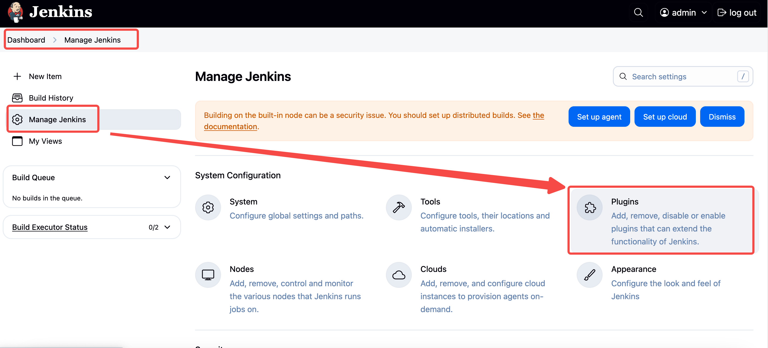Click the slash shortcut badge in search box

pyautogui.click(x=743, y=77)
